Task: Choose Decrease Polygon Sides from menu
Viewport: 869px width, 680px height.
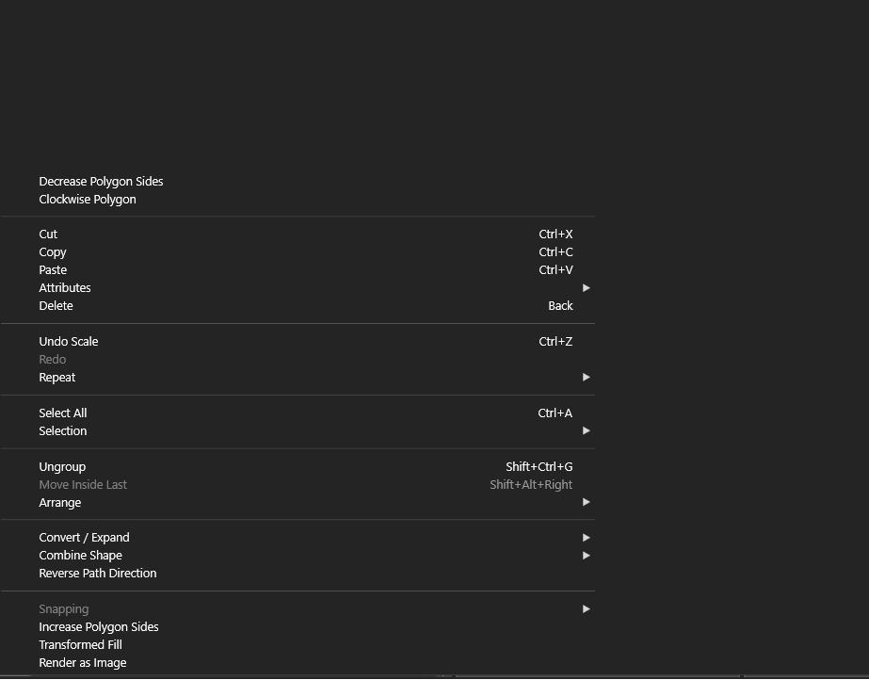Action: 101,182
